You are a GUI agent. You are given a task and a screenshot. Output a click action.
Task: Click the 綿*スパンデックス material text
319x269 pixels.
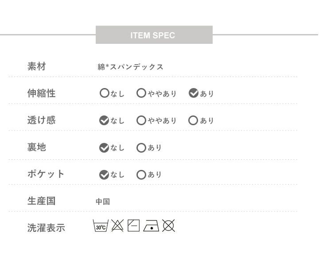coord(131,67)
